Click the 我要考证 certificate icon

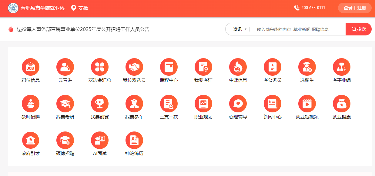(203, 67)
